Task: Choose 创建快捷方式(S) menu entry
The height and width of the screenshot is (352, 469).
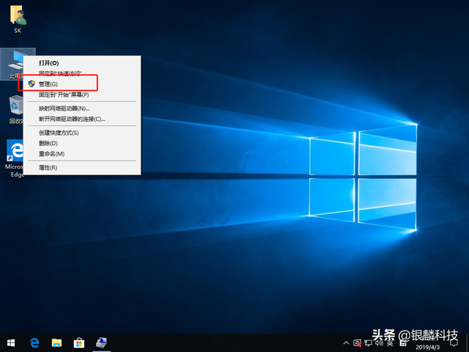Action: point(81,133)
